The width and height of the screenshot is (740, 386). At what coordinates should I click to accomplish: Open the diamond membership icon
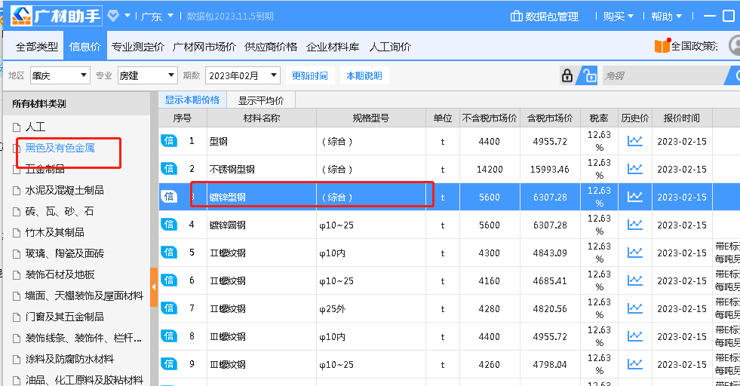(113, 16)
